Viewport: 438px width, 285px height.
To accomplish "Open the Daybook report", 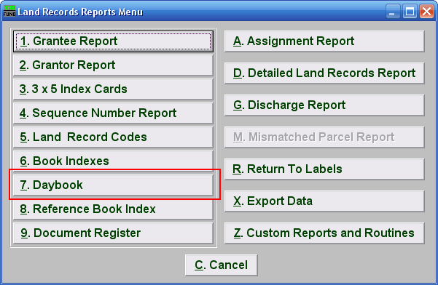I will coord(113,185).
